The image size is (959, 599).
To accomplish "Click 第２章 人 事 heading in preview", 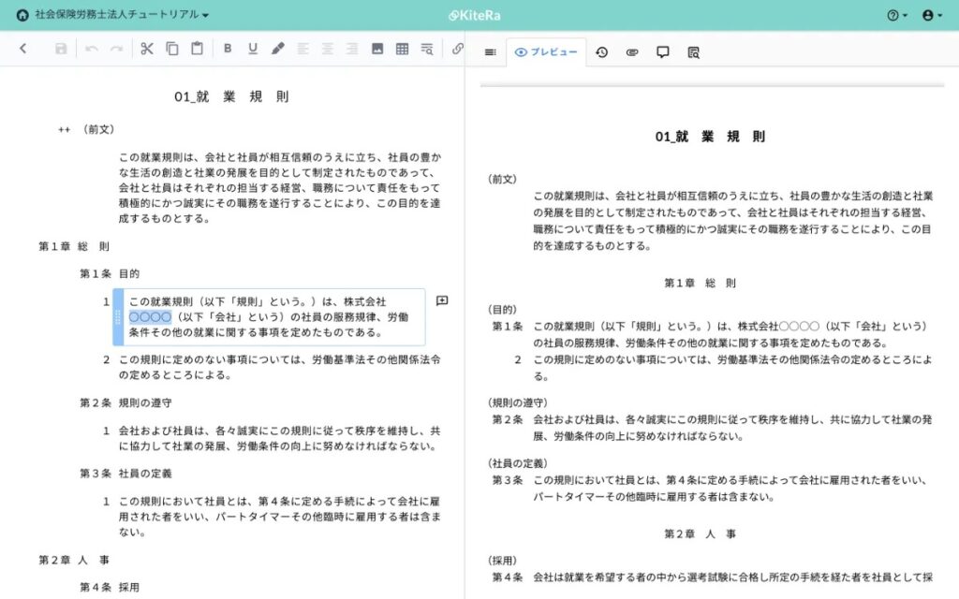I will 701,533.
